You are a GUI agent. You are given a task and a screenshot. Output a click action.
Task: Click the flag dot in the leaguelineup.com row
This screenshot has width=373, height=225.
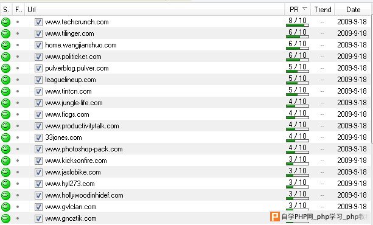(x=18, y=80)
